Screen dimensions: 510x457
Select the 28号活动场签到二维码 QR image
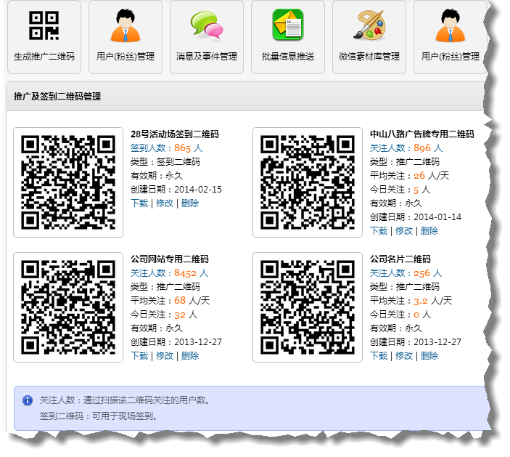68,182
